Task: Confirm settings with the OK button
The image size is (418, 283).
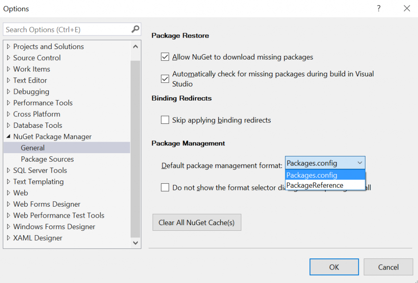Action: (334, 267)
